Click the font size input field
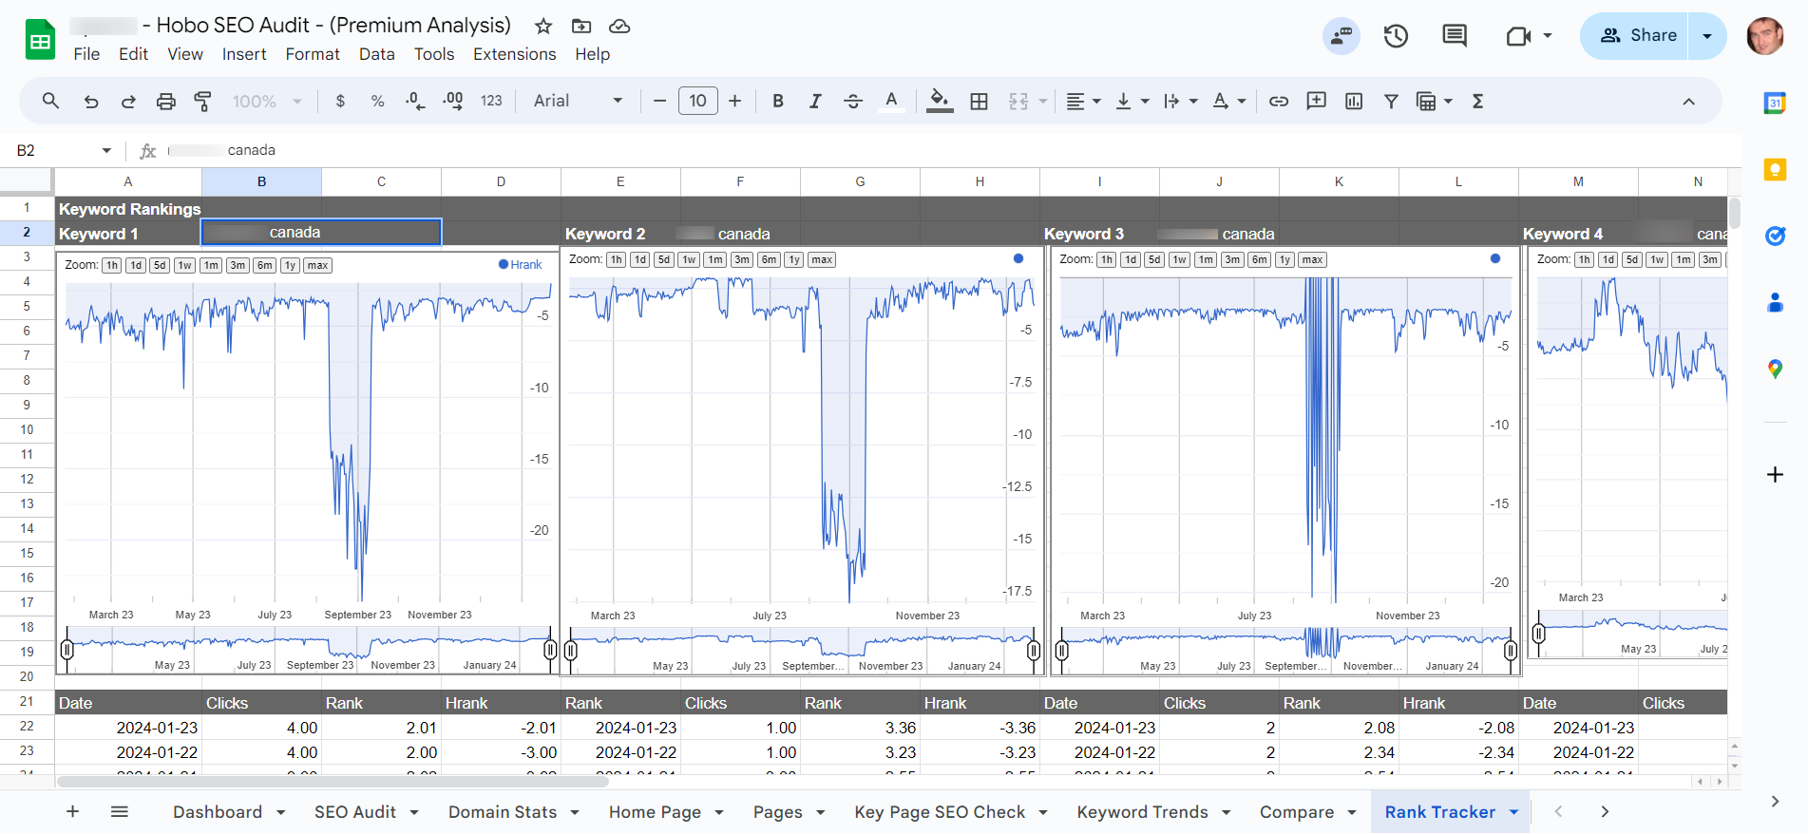1808x834 pixels. point(697,102)
